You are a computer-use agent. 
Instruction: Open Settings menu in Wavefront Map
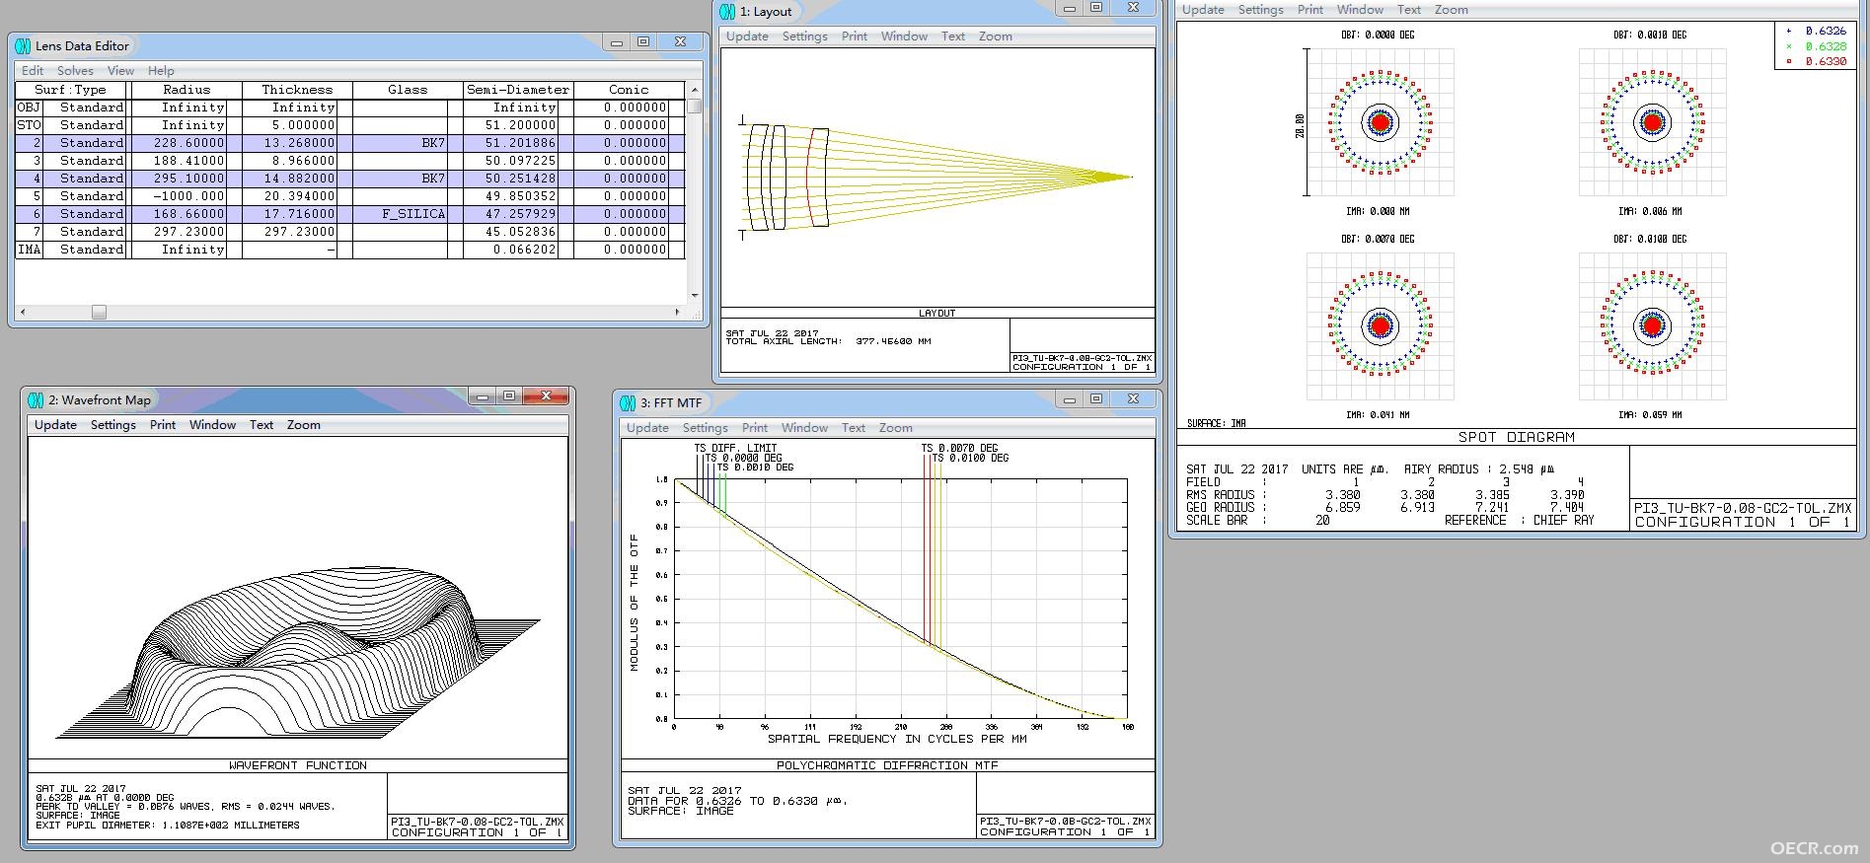pyautogui.click(x=113, y=425)
